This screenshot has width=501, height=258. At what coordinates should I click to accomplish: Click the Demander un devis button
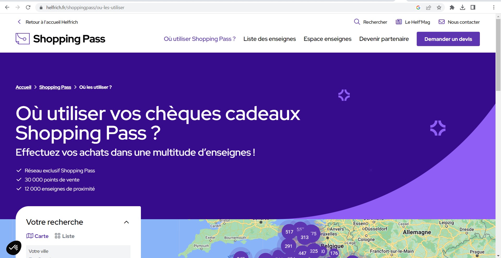click(x=448, y=39)
